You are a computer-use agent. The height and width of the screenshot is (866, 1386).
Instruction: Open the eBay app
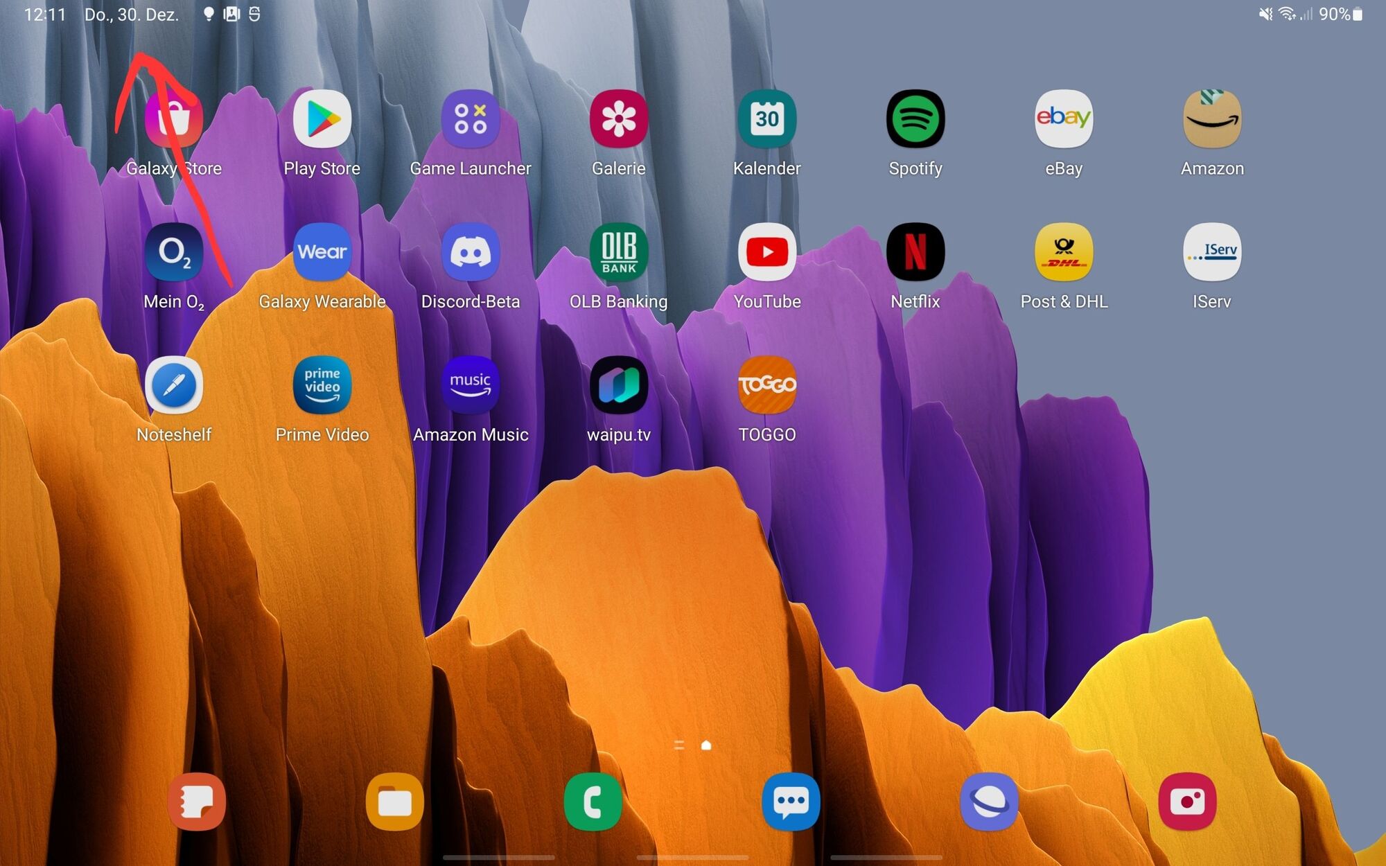[x=1064, y=119]
